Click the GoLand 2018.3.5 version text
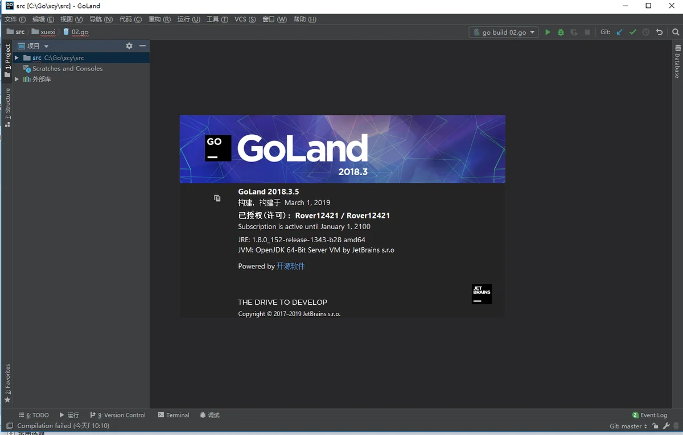This screenshot has height=435, width=683. (x=269, y=192)
